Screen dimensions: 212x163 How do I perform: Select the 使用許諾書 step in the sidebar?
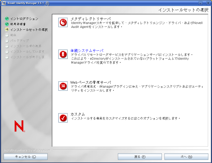click(x=19, y=24)
